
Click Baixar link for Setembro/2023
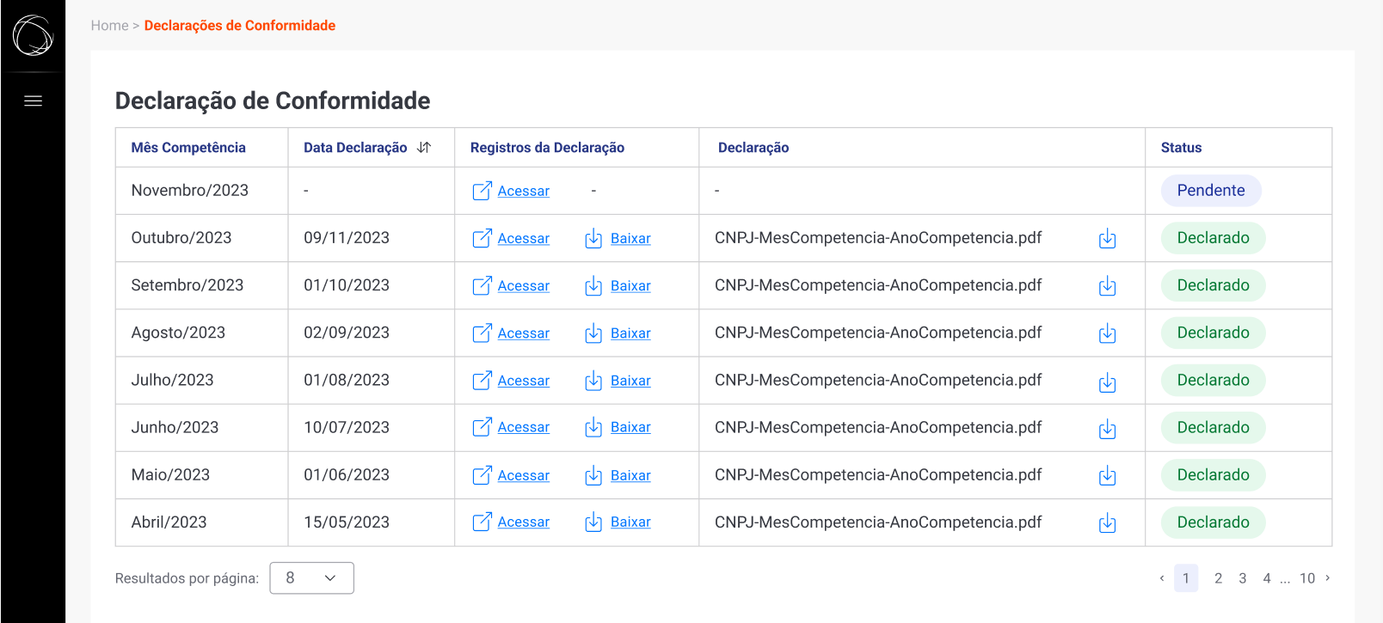click(x=630, y=285)
